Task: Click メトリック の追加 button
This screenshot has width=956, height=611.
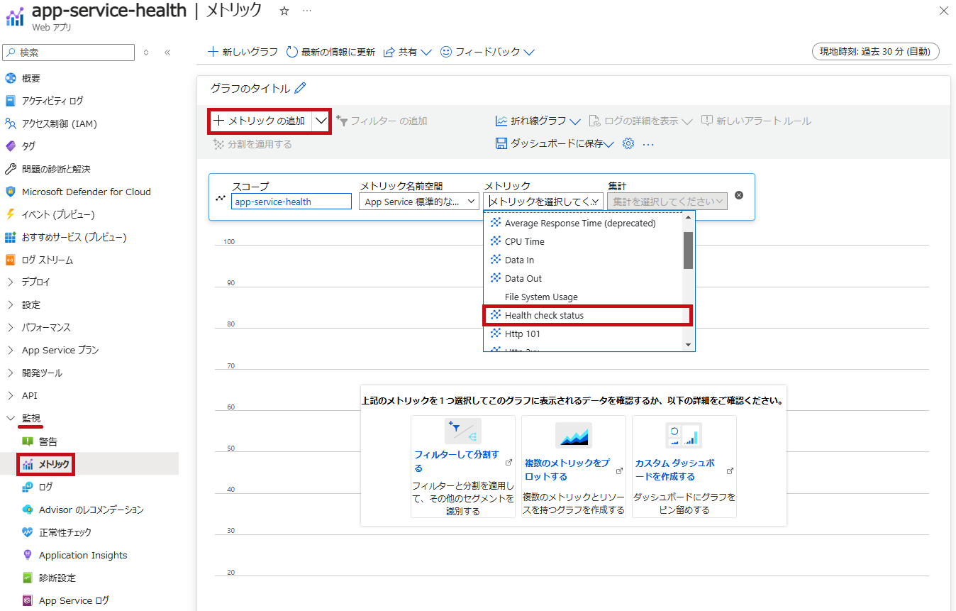Action: 260,121
